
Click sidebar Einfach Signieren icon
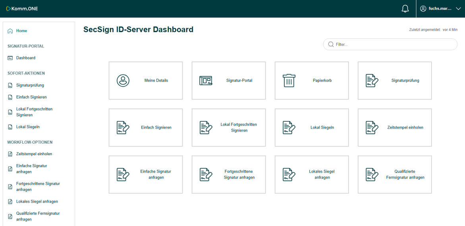[x=10, y=97]
